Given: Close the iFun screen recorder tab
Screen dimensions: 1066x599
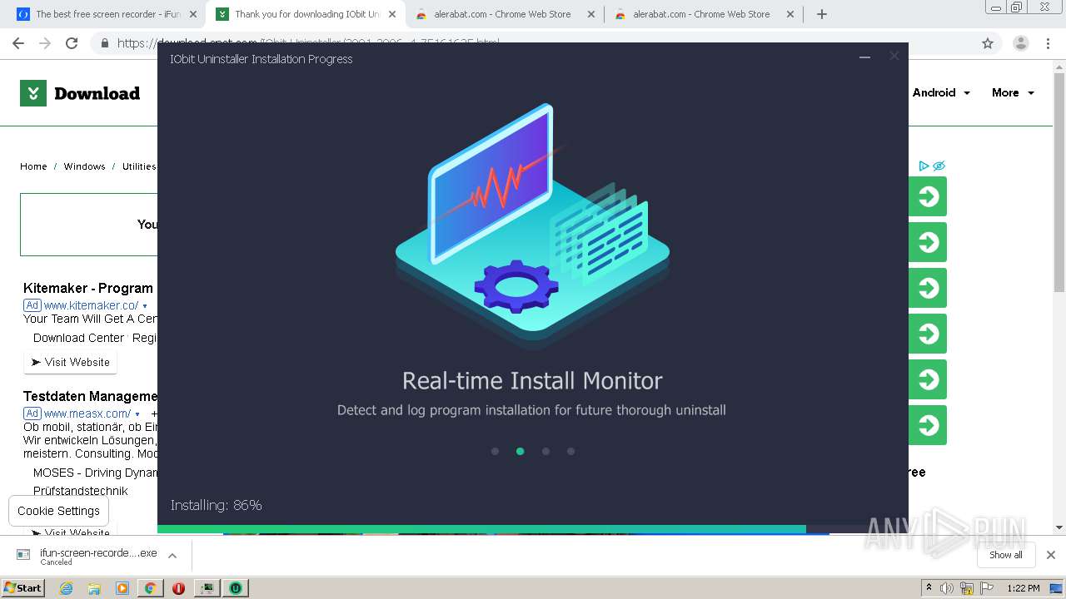Looking at the screenshot, I should pyautogui.click(x=193, y=14).
